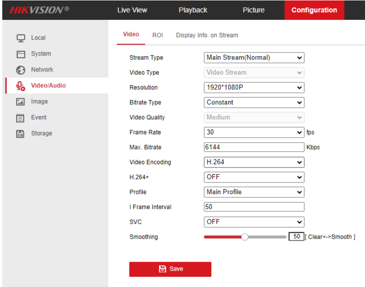The image size is (365, 287).
Task: Switch to the ROI tab
Action: 158,35
